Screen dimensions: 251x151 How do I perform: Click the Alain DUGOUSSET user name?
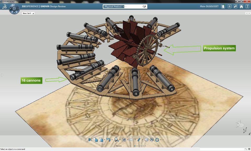click(209, 7)
